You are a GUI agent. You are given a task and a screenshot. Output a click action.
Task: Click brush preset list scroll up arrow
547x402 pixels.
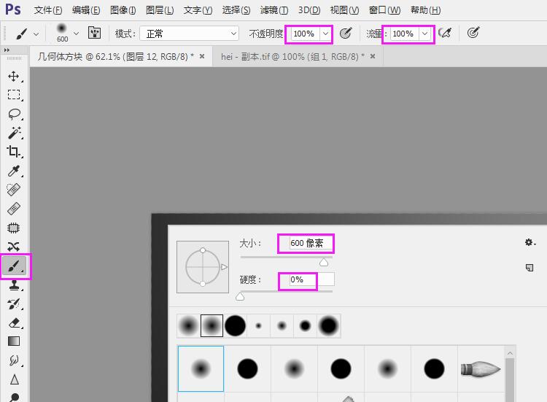(510, 354)
